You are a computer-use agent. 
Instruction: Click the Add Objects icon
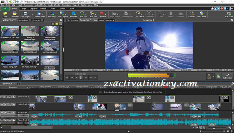pos(62,13)
